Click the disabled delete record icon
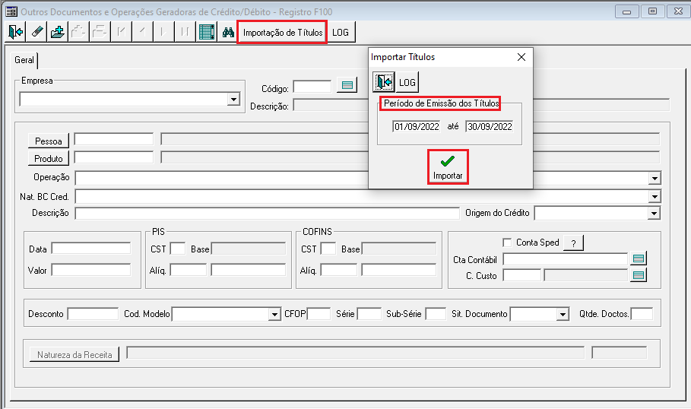 [x=100, y=32]
